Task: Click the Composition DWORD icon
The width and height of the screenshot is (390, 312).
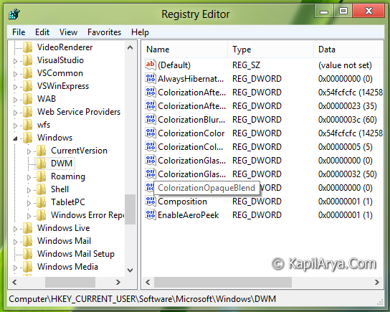Action: (151, 201)
